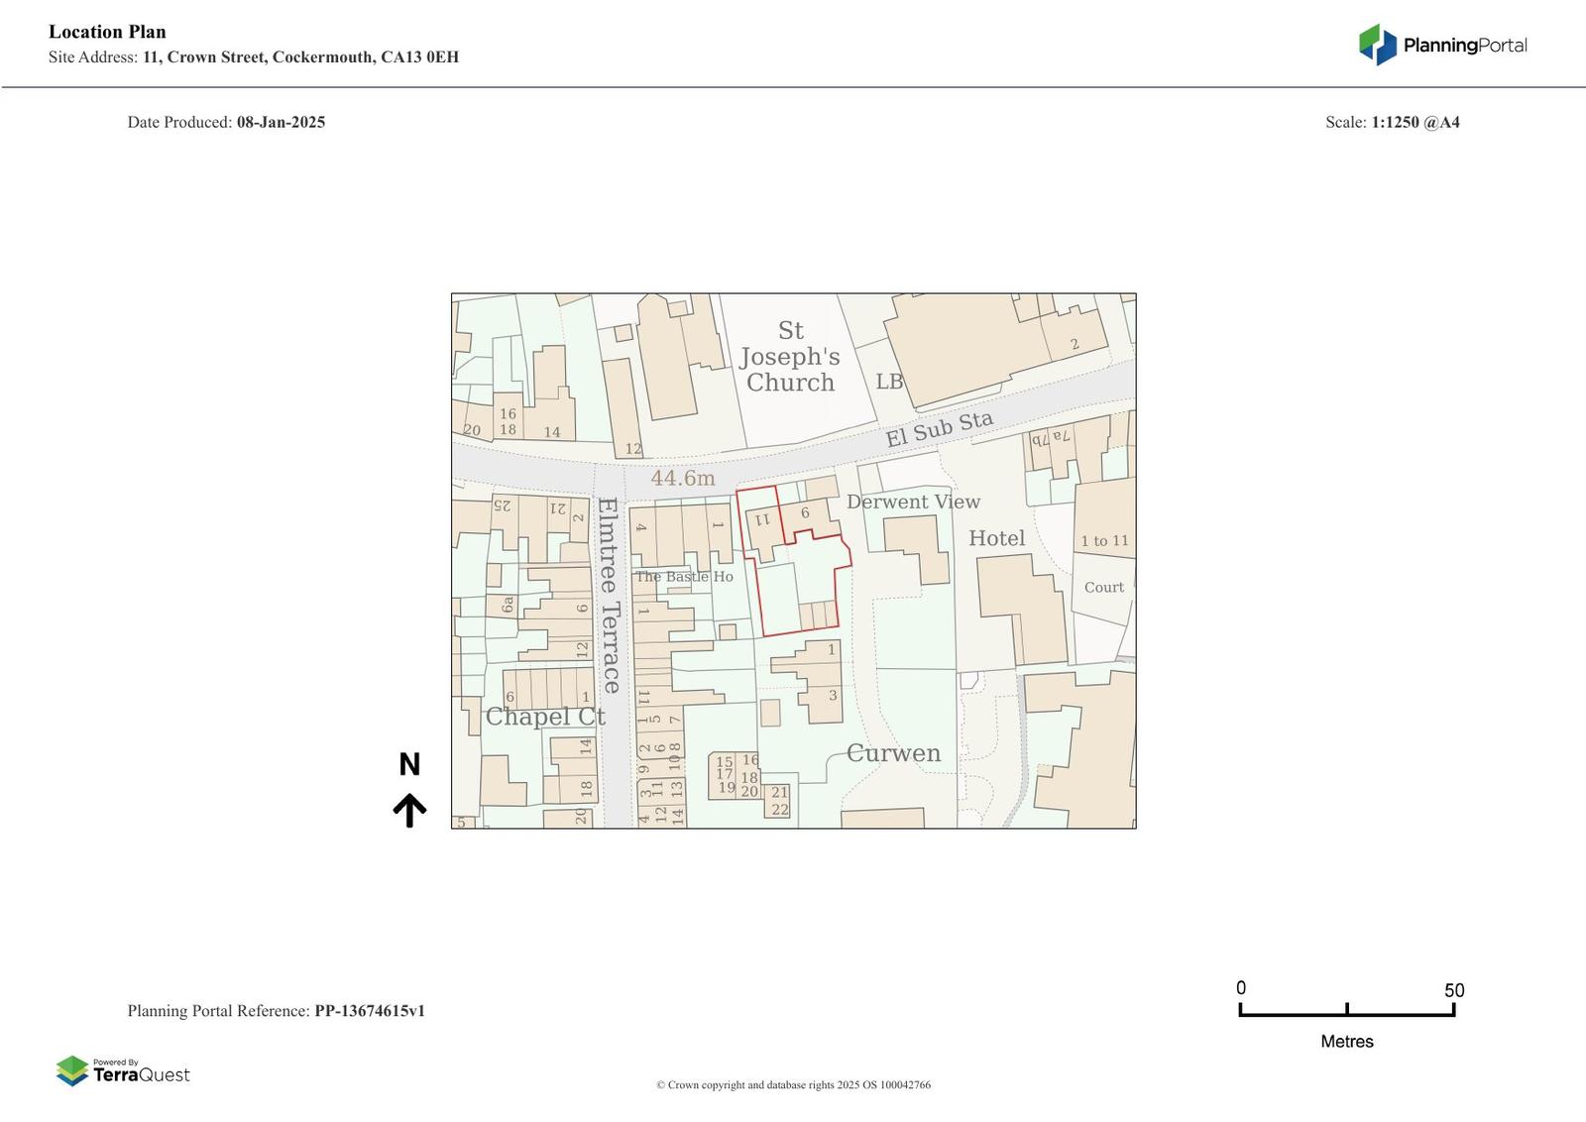
Task: Click The Bastle Ho label
Action: 684,577
